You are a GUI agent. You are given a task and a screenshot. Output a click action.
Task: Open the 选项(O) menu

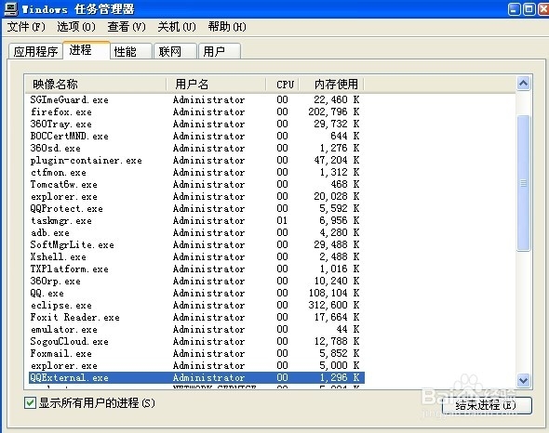click(76, 27)
